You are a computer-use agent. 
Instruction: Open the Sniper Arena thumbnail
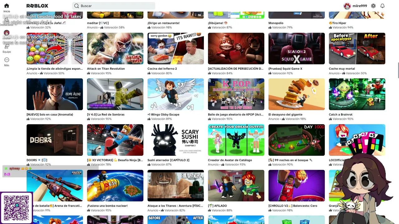(x=55, y=186)
